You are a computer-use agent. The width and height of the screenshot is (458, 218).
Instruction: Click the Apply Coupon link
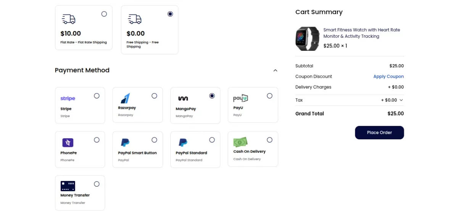coord(389,76)
